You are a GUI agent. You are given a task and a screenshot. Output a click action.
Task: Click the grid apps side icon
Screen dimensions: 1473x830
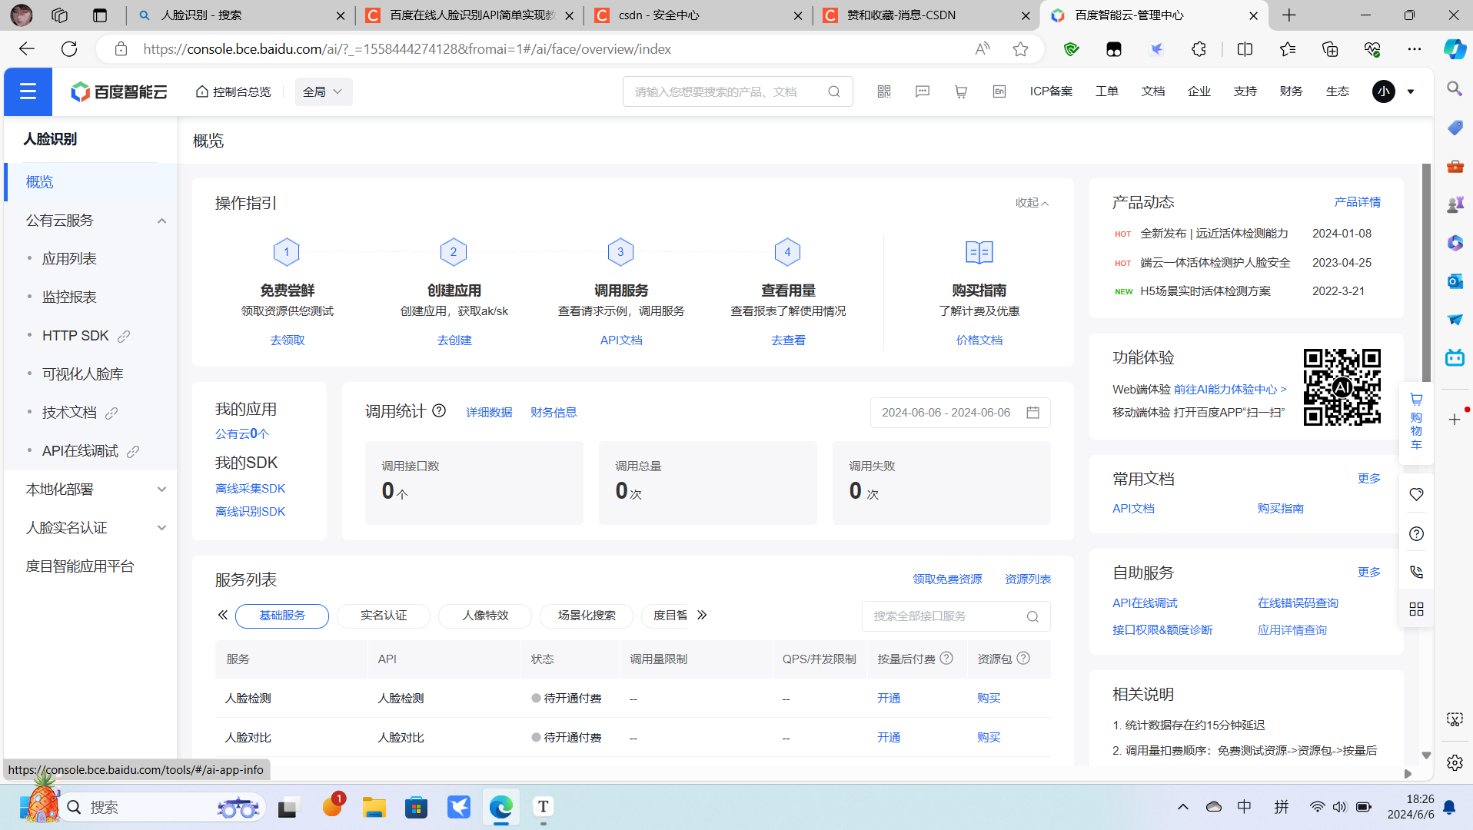[x=1416, y=609]
